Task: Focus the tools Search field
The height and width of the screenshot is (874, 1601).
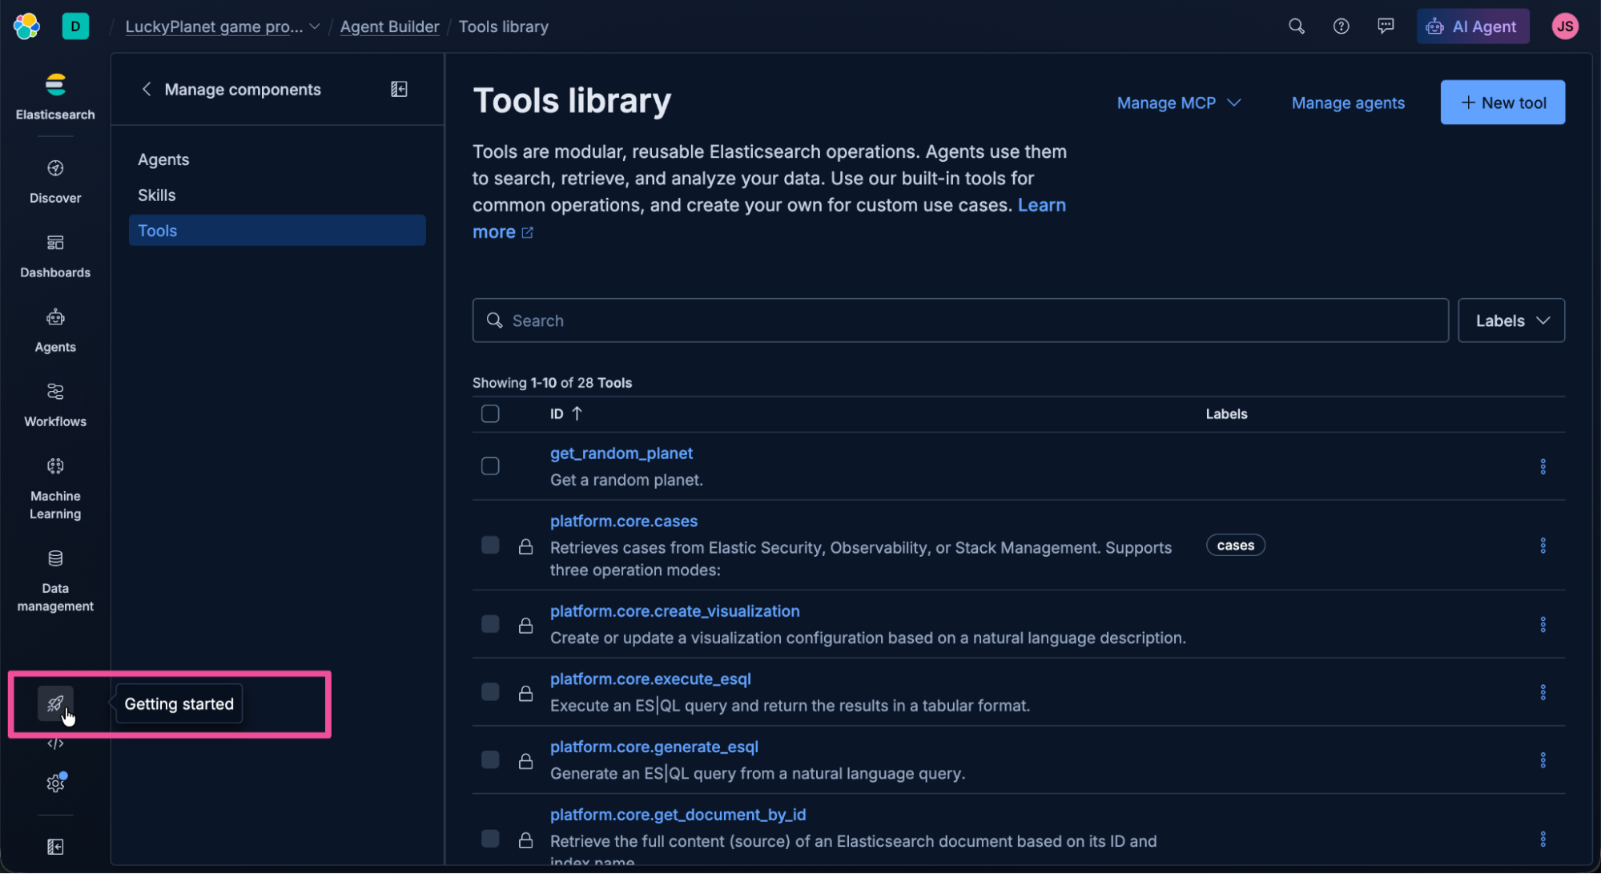Action: pos(960,320)
